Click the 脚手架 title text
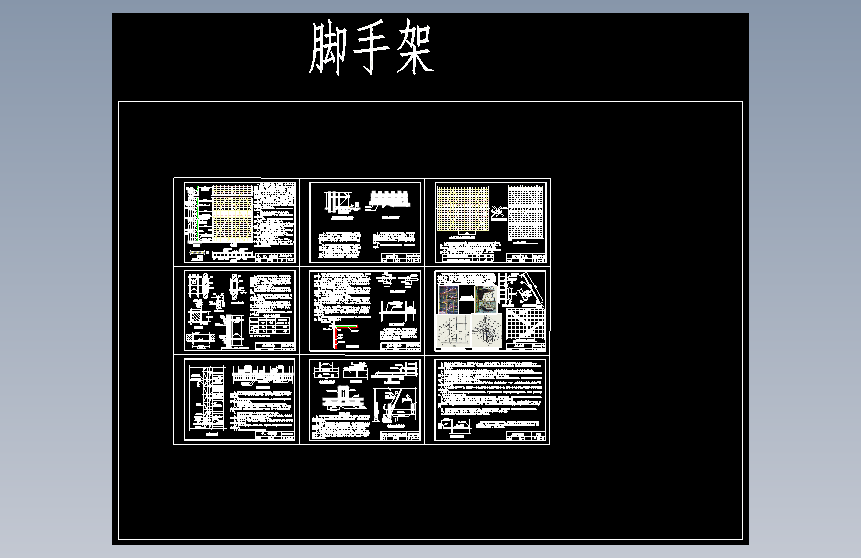This screenshot has width=861, height=558. [x=371, y=48]
